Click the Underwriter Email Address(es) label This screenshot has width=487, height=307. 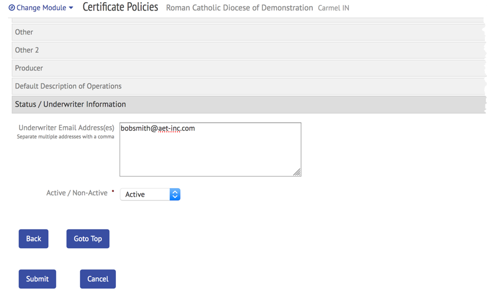pyautogui.click(x=66, y=128)
